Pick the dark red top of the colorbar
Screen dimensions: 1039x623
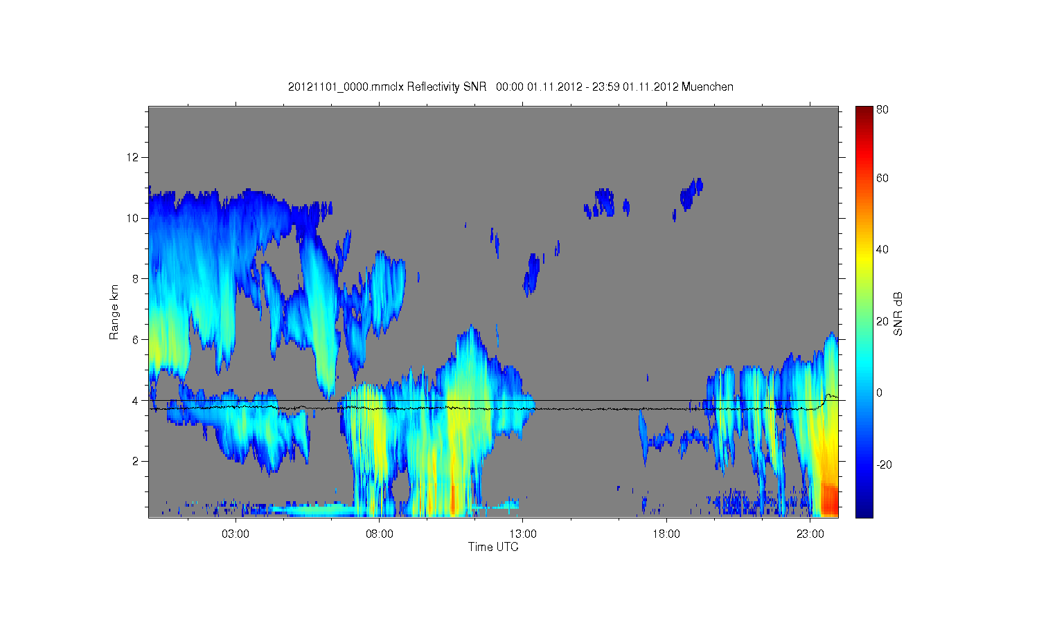point(864,113)
